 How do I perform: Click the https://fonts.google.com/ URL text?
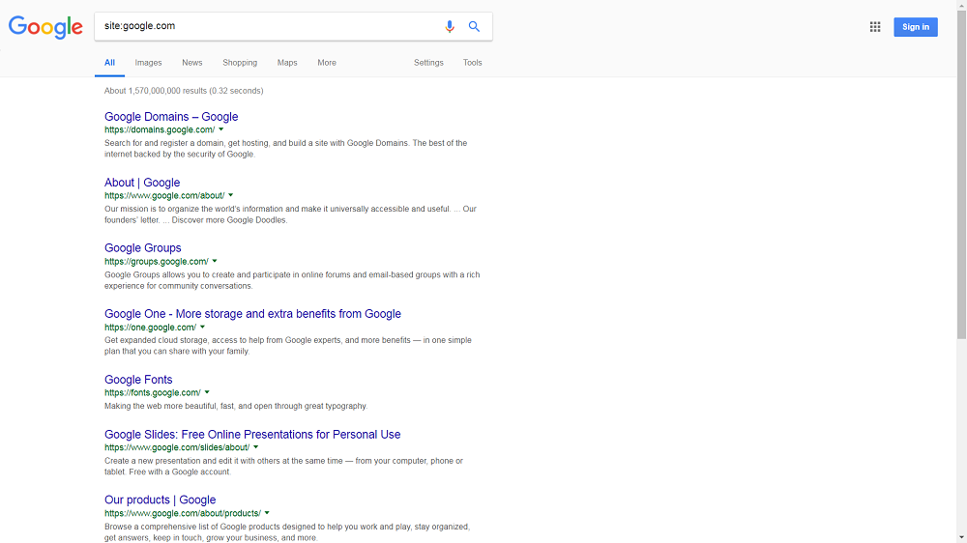pos(153,393)
